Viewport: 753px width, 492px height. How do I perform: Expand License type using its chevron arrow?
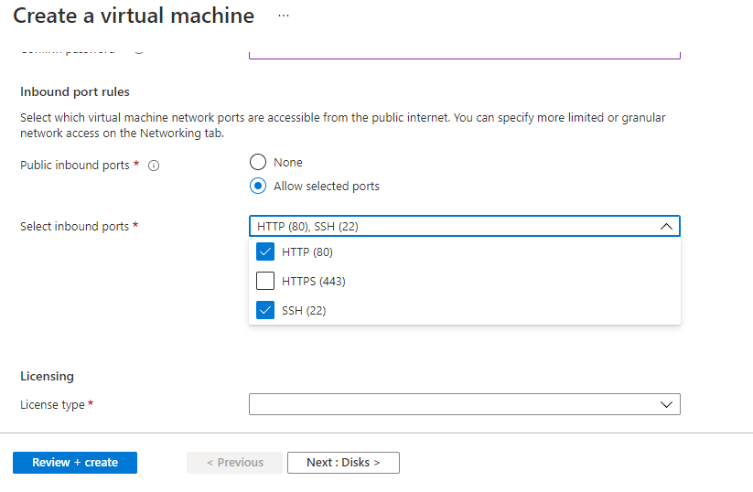click(666, 404)
